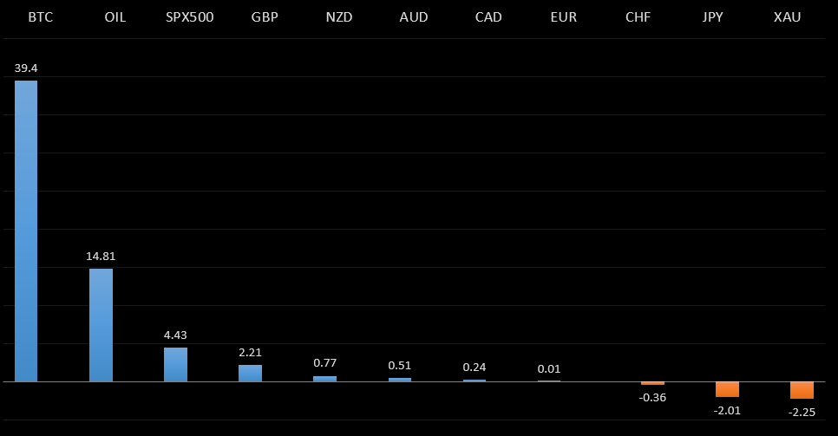This screenshot has width=838, height=436.
Task: Click the BTC label at the top
Action: [x=41, y=17]
